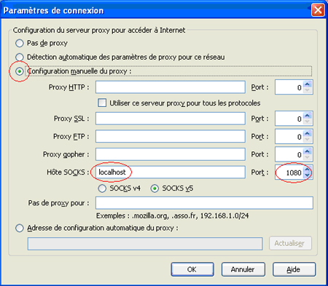Select the automatic proxy configuration address option

point(20,229)
